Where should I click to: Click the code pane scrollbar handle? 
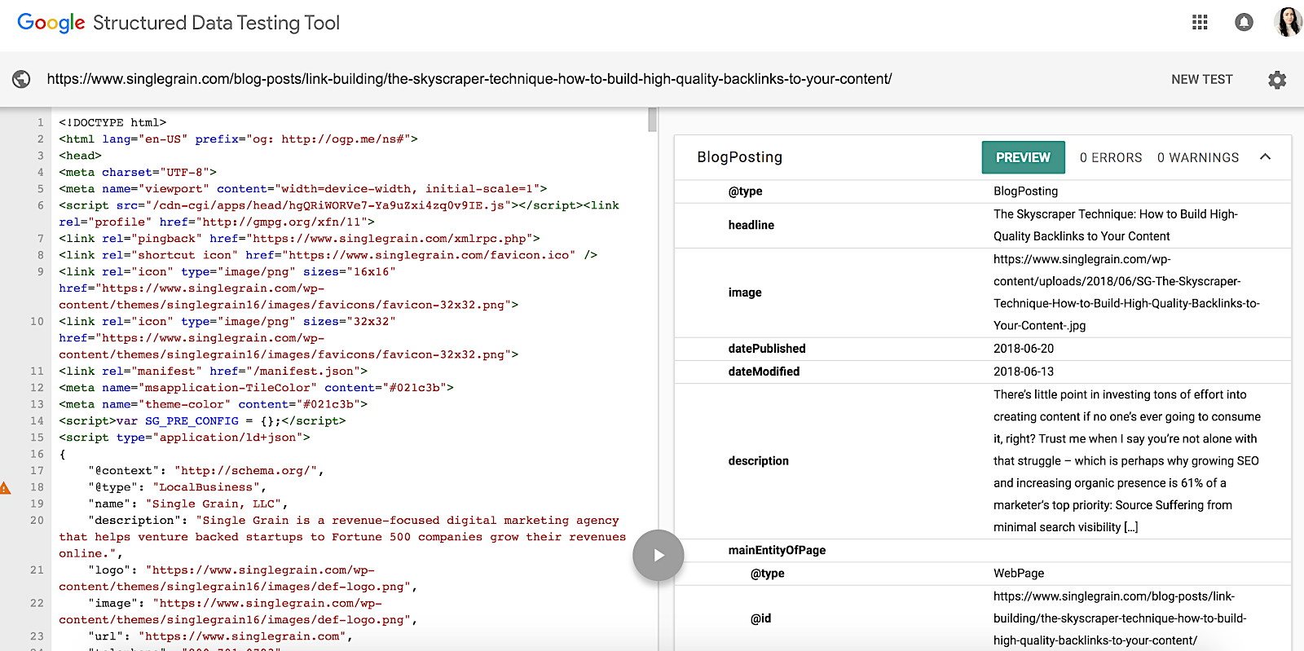click(652, 120)
